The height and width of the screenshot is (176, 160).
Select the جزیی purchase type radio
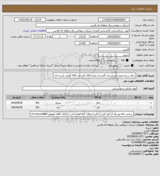[x=132, y=65]
